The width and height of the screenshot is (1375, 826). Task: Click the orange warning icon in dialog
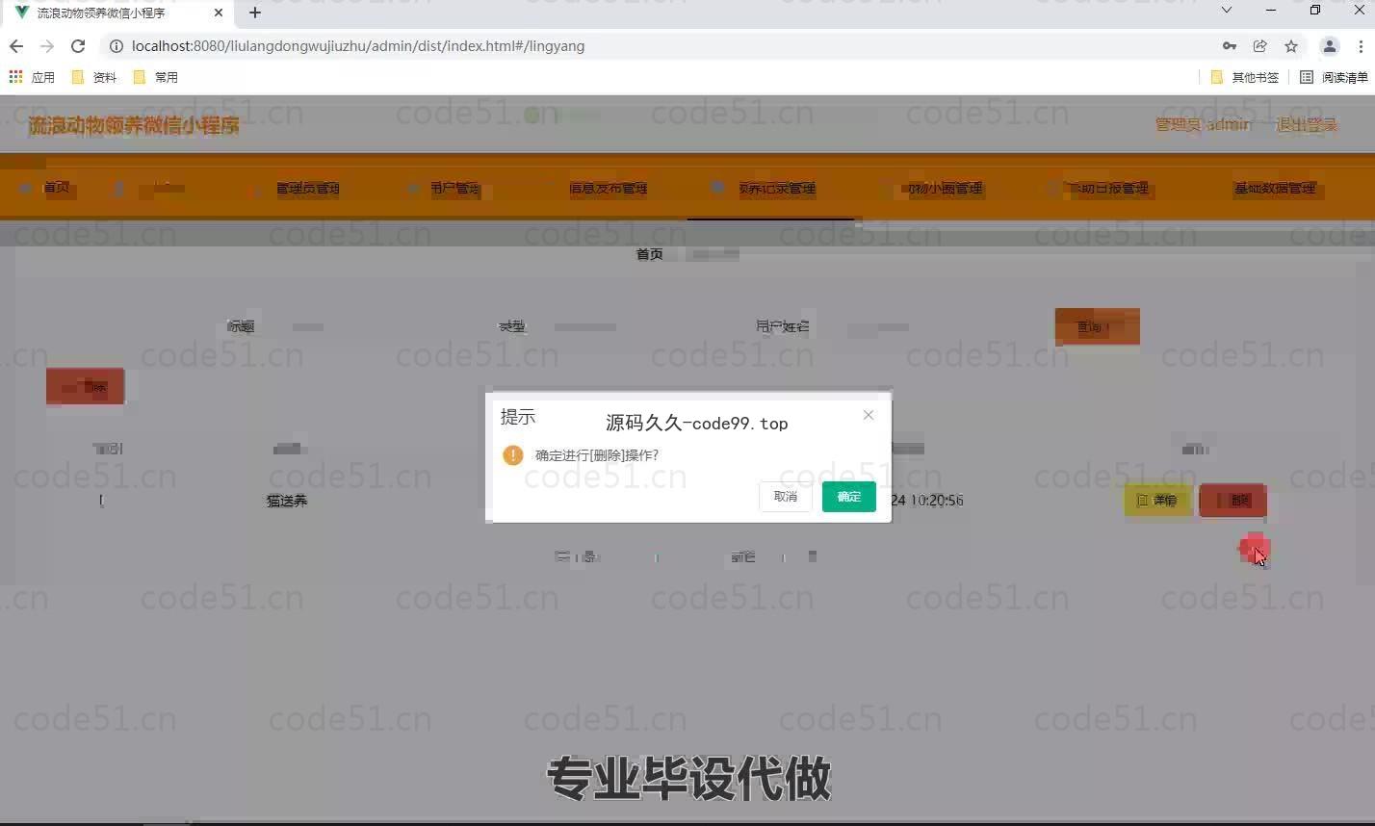(x=513, y=455)
